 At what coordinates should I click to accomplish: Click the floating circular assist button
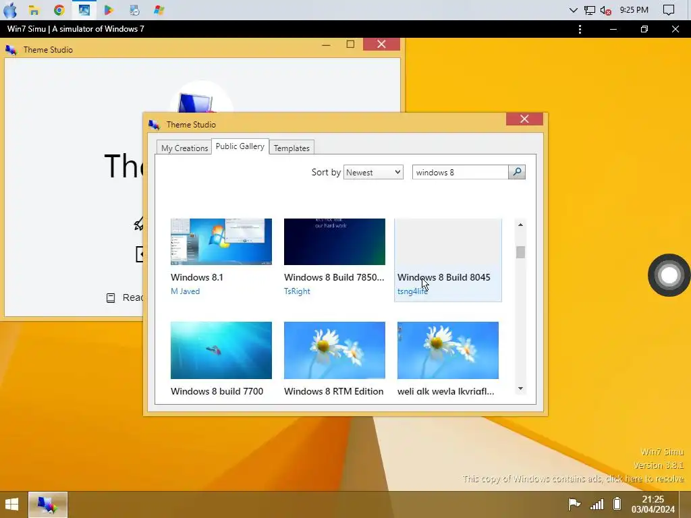click(x=669, y=275)
